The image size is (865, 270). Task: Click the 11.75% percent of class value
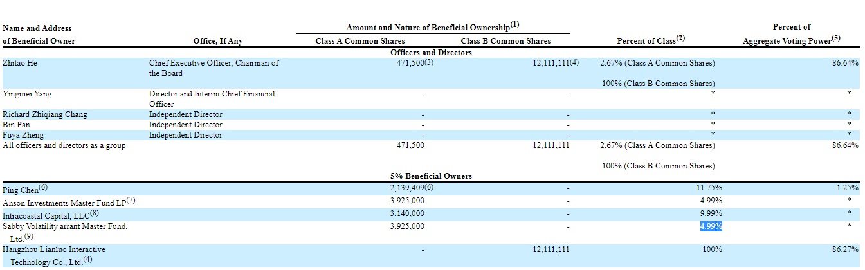point(708,188)
